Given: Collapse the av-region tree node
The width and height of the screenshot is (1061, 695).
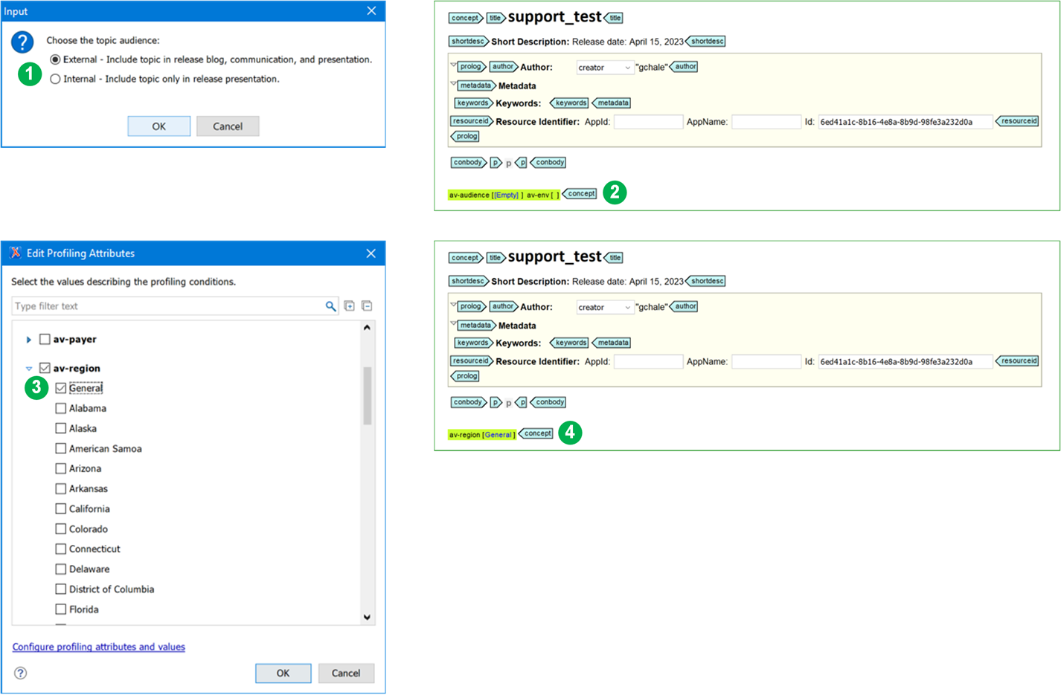Looking at the screenshot, I should pyautogui.click(x=29, y=369).
